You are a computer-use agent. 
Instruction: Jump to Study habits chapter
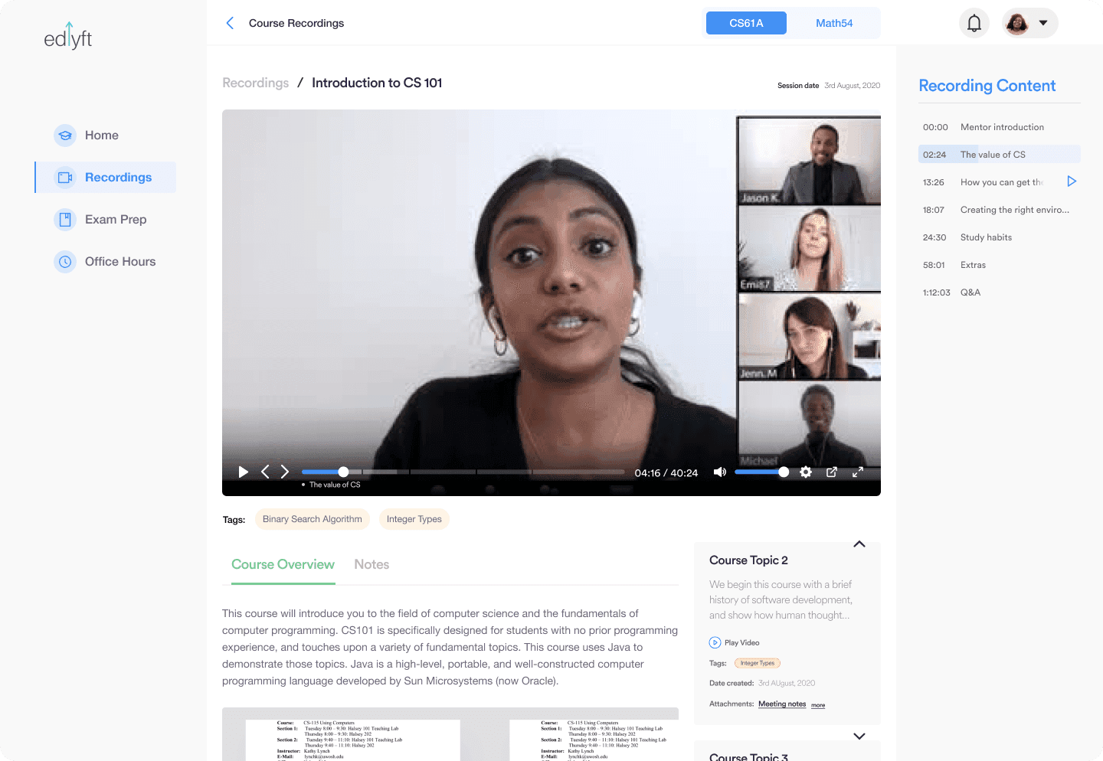pyautogui.click(x=1000, y=237)
